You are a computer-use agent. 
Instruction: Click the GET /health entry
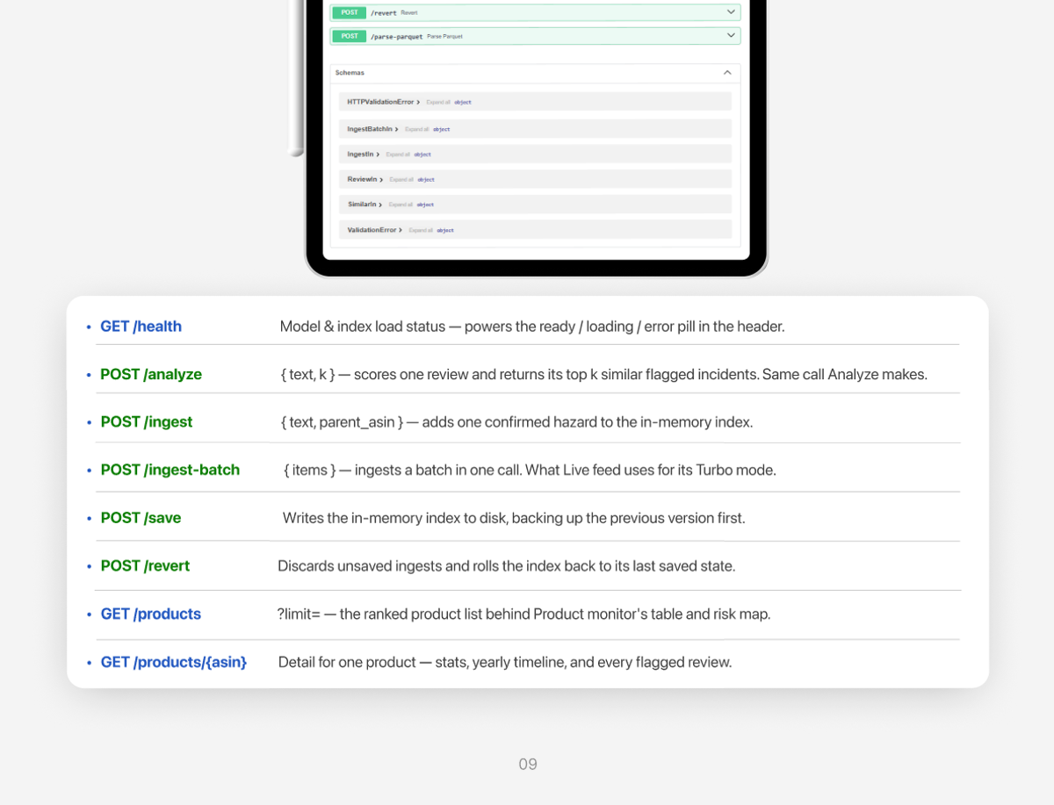click(x=141, y=327)
